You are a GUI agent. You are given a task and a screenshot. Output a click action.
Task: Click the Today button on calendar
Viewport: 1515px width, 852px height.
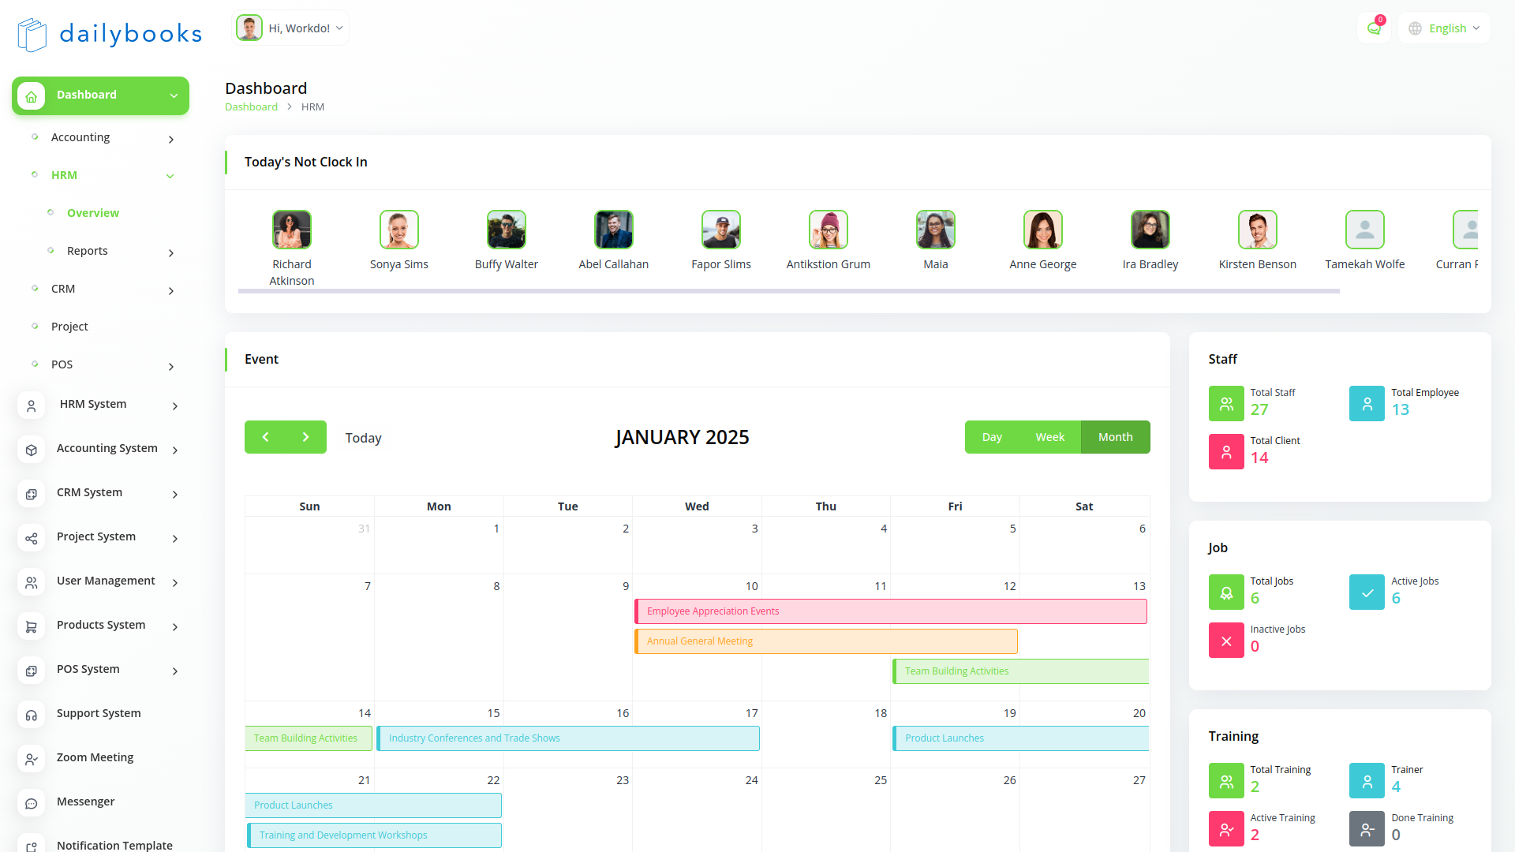(363, 438)
